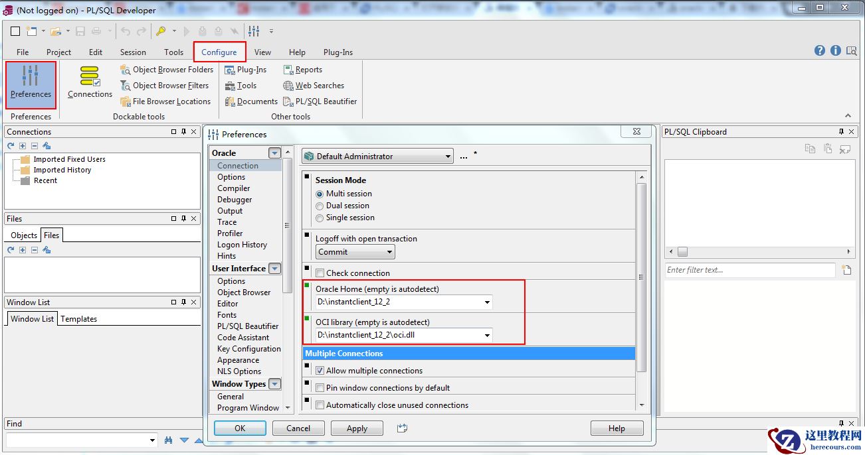Select Key Configuration in preferences tree

pyautogui.click(x=249, y=349)
